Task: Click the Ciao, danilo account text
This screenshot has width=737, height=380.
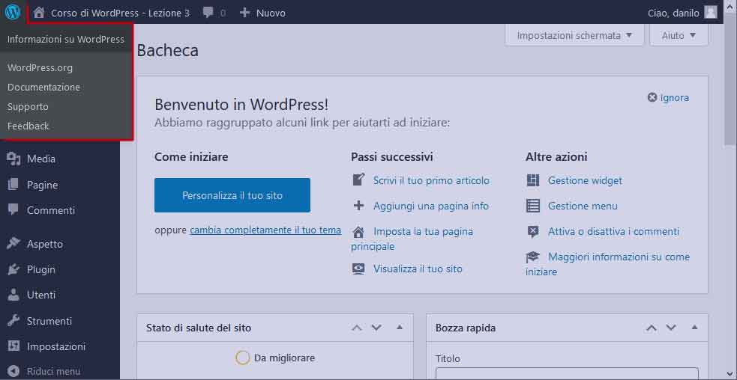Action: pos(673,13)
